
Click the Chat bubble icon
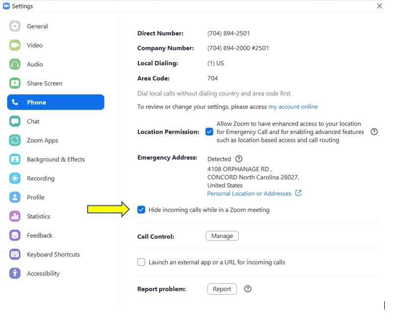tap(15, 121)
